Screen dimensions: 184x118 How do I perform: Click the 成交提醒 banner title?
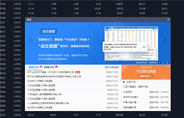coord(48,31)
